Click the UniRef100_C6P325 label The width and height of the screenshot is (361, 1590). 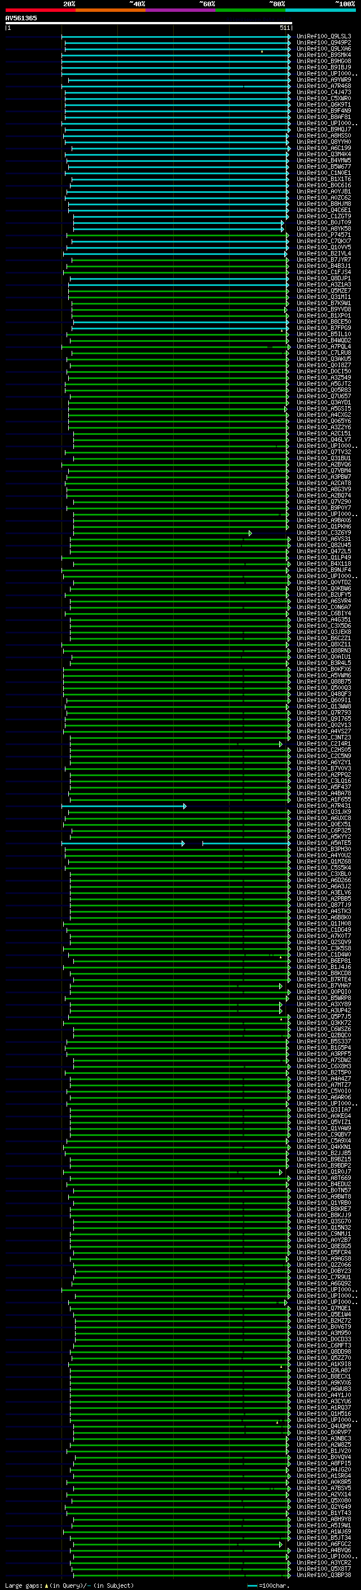[x=323, y=831]
